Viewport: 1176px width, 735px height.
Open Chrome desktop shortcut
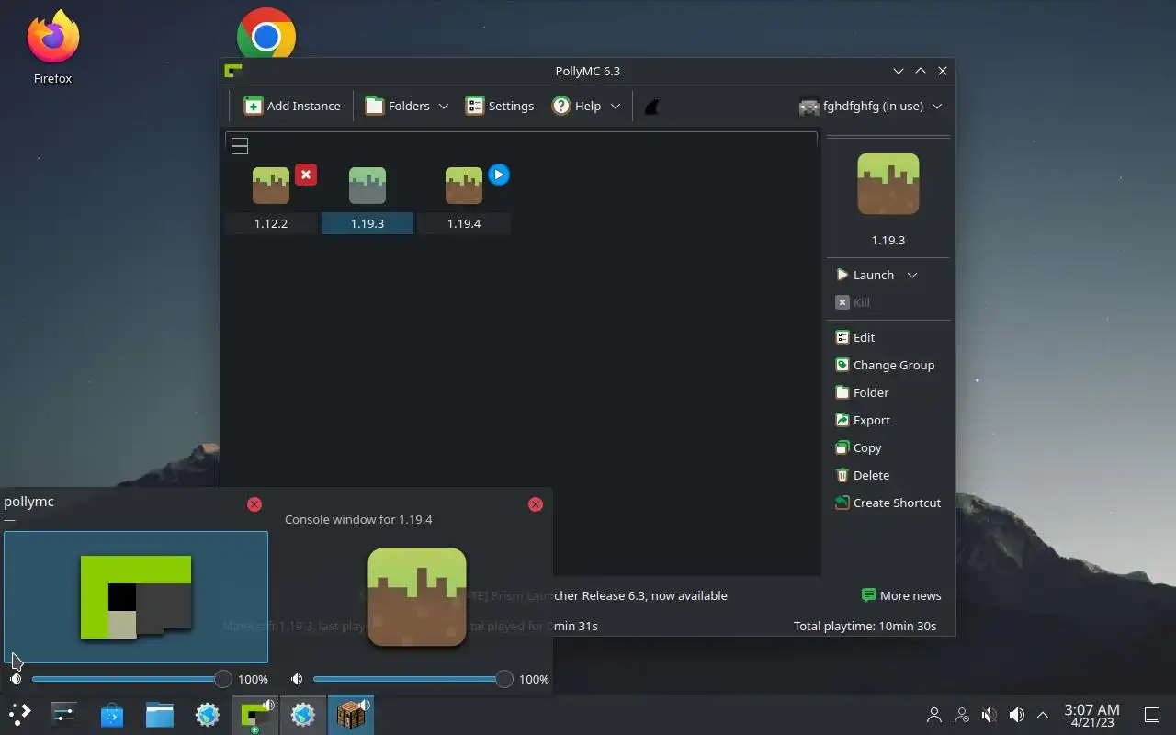coord(266,35)
